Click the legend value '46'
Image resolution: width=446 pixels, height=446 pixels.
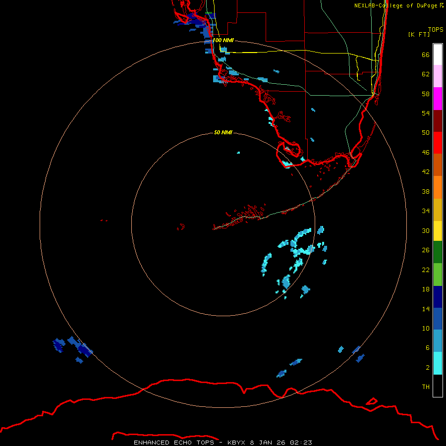click(426, 152)
